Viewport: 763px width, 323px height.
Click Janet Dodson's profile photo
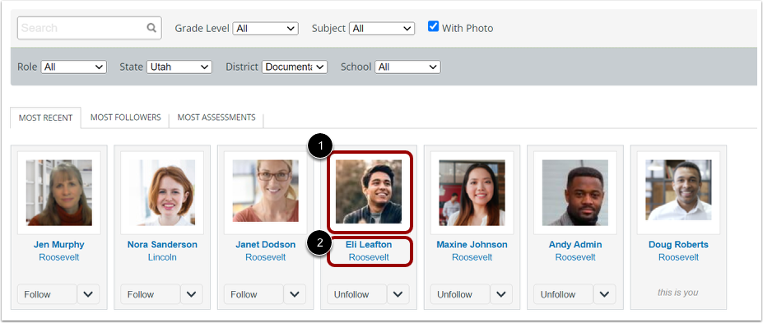265,191
